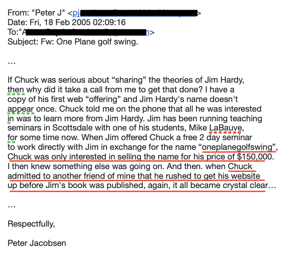Click the green-underlined word "appear"
This screenshot has width=282, height=256.
pyautogui.click(x=21, y=109)
